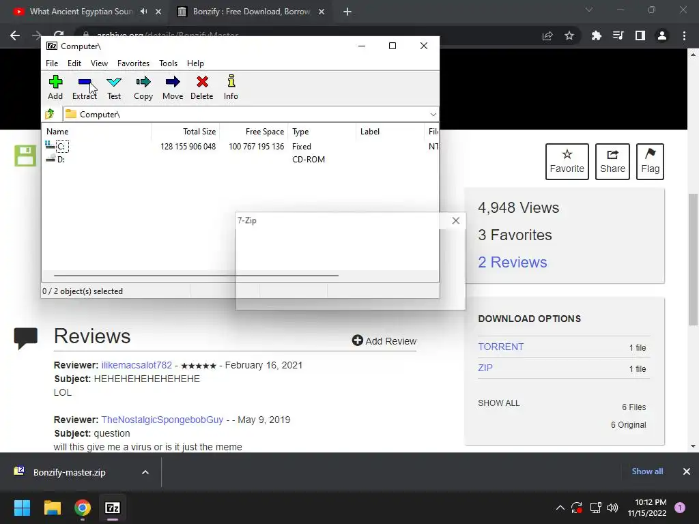Toggle the Chrome side panel
The height and width of the screenshot is (524, 699).
[640, 35]
